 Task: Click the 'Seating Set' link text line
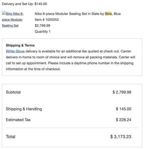pos(10,25)
